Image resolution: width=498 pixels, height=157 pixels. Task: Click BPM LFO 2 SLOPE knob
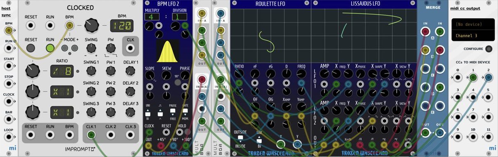pos(150,76)
